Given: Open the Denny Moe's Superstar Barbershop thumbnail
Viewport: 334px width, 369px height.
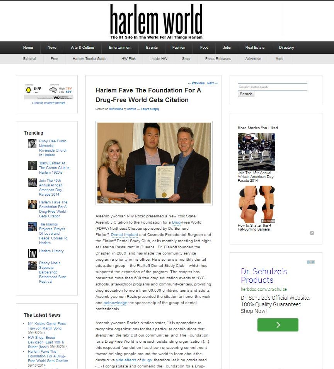Looking at the screenshot, I should click(x=32, y=265).
